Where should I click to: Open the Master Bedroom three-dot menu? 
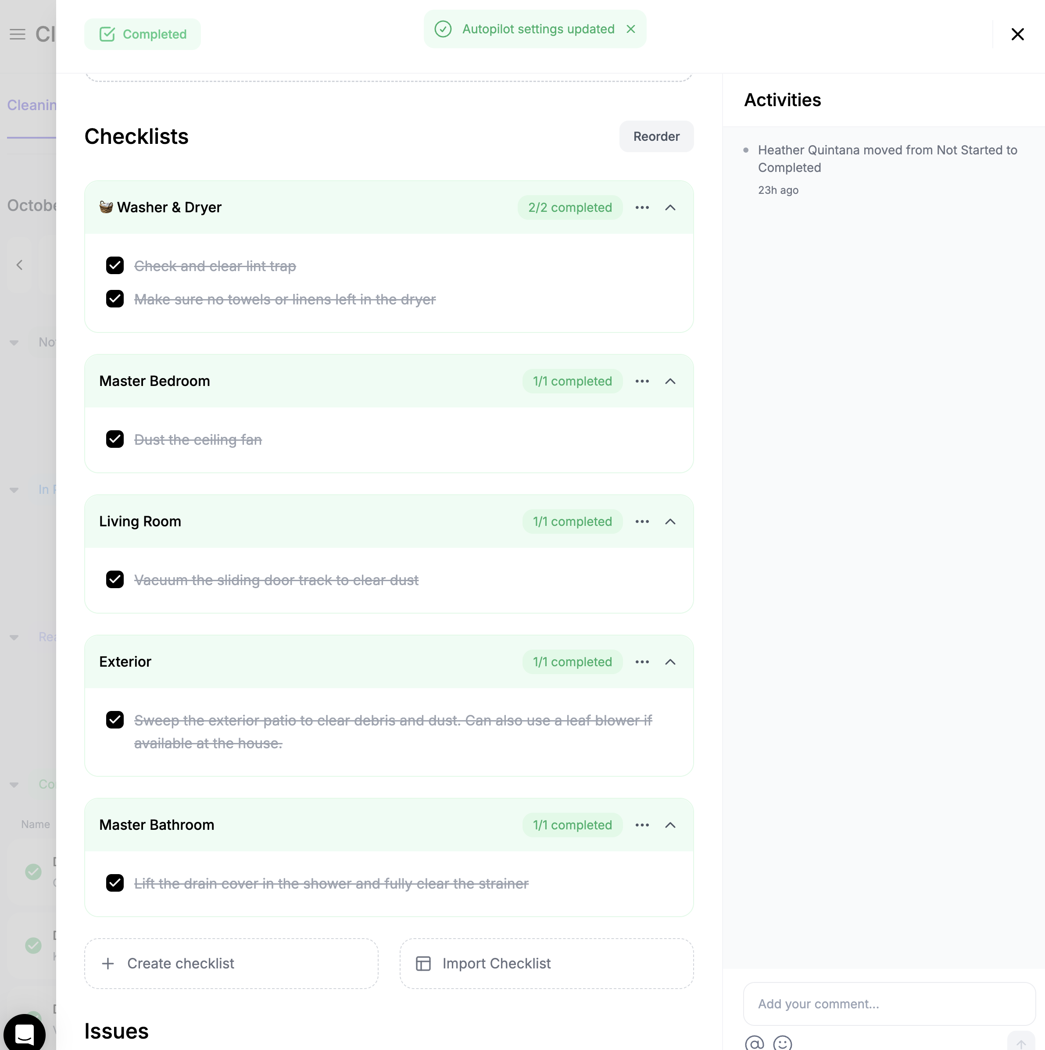pyautogui.click(x=642, y=382)
